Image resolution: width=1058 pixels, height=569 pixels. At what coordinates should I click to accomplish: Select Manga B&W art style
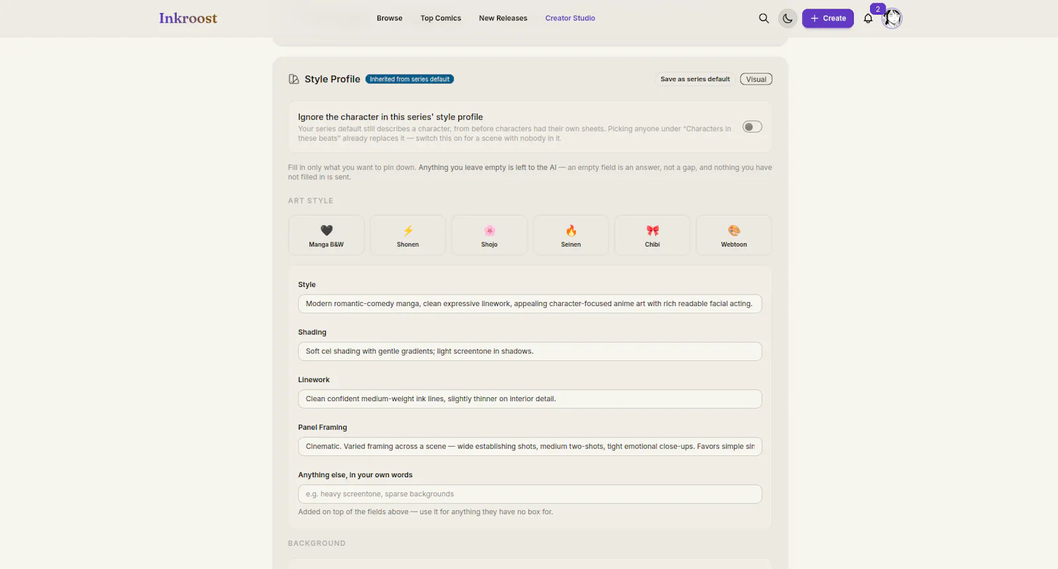click(x=327, y=235)
